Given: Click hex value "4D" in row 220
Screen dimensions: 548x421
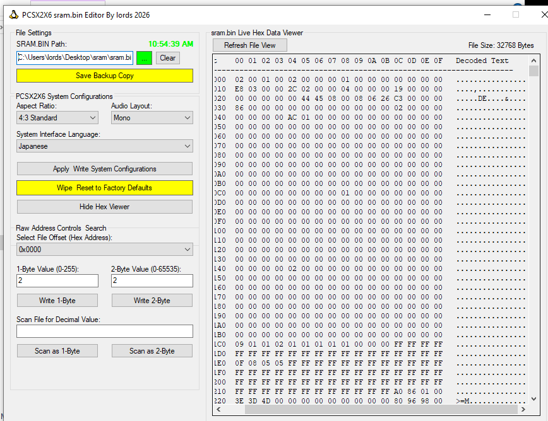Looking at the screenshot, I should coord(266,401).
